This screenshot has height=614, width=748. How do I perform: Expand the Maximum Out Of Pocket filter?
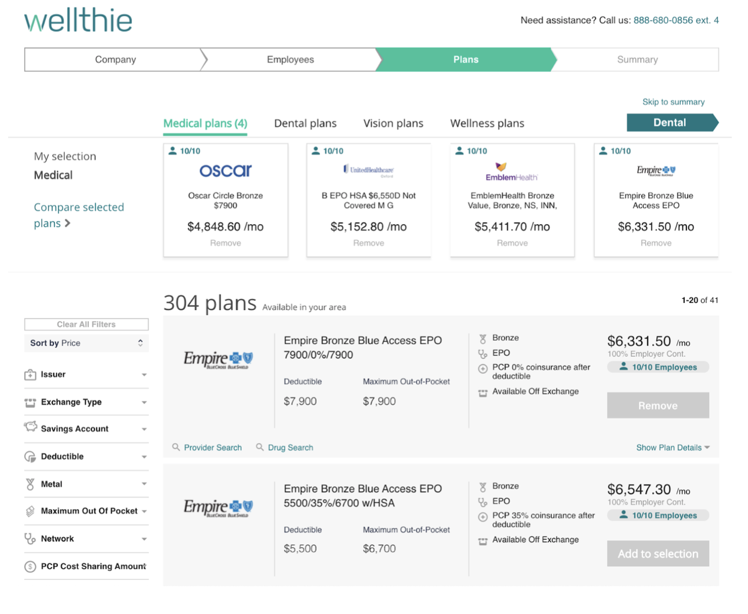point(144,511)
